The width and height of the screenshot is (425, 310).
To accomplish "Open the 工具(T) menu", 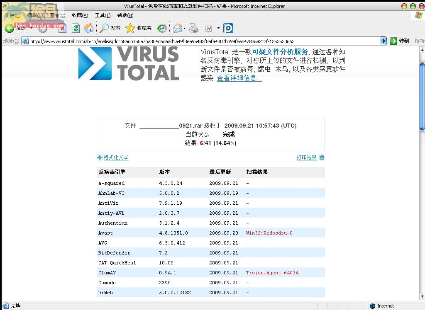I will tap(103, 15).
